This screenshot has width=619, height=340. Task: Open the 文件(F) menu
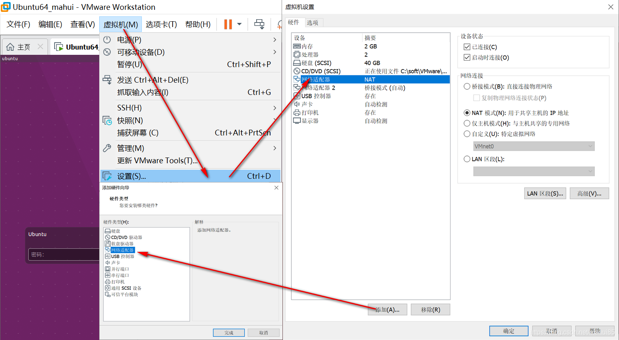pyautogui.click(x=18, y=25)
